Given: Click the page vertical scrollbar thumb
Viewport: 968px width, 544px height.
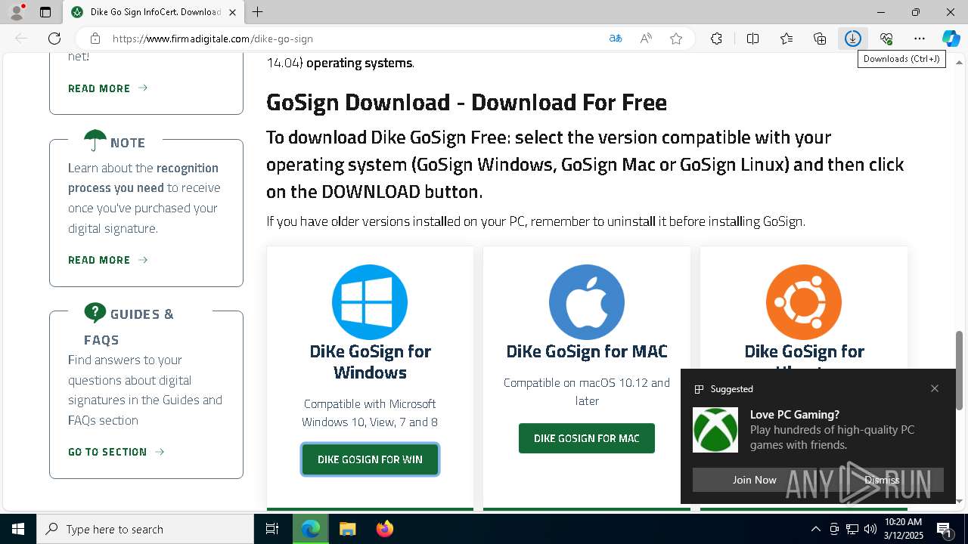Looking at the screenshot, I should (x=959, y=370).
